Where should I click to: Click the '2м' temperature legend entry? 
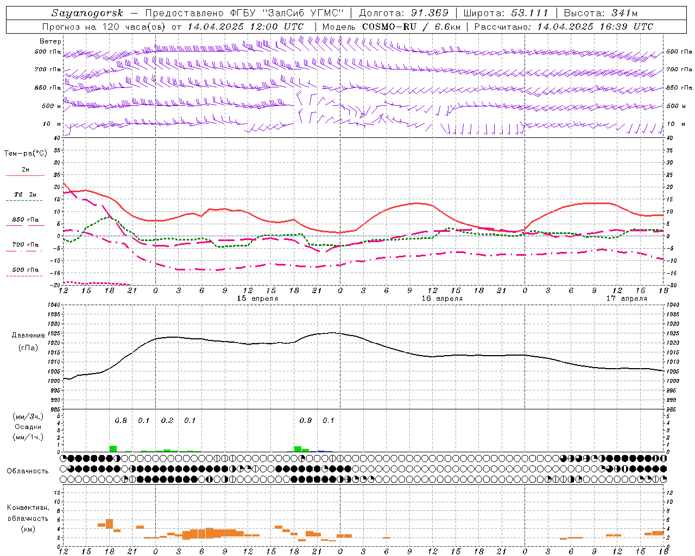point(26,170)
